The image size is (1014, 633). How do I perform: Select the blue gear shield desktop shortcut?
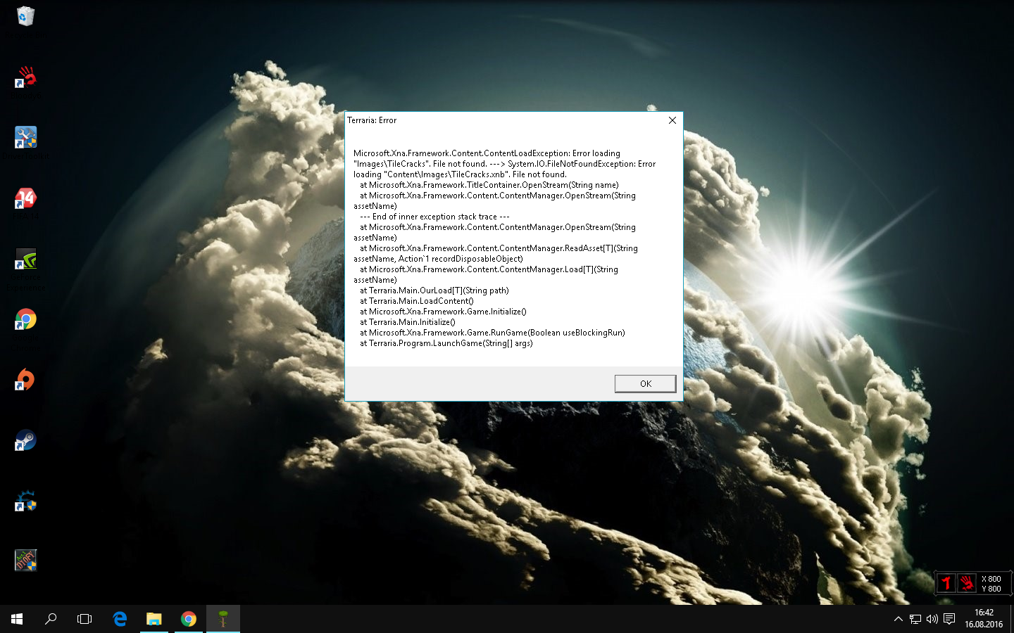(25, 501)
